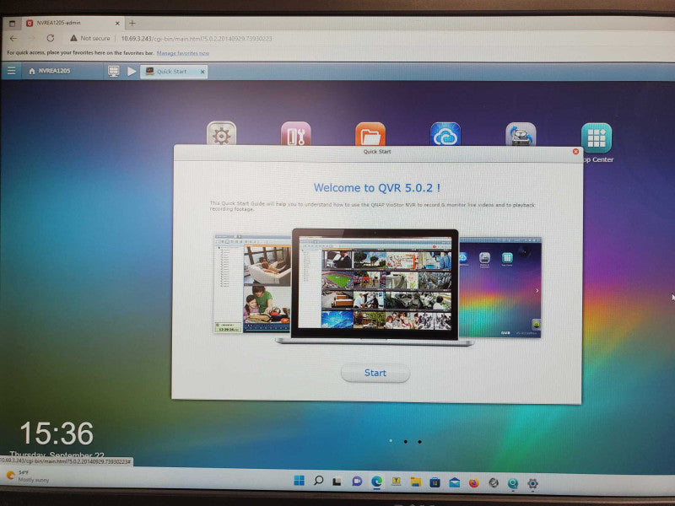
Task: Click the right QVR desktop screenshot thumbnail
Action: click(x=499, y=287)
